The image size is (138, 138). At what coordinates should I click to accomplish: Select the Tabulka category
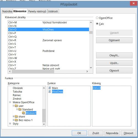click(17, 92)
